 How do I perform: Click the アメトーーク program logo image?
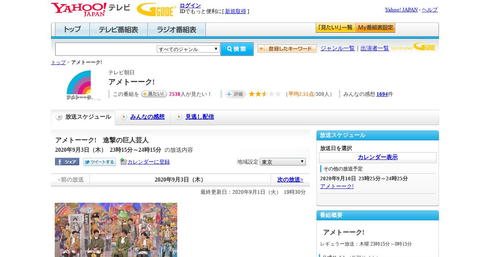coord(84,85)
